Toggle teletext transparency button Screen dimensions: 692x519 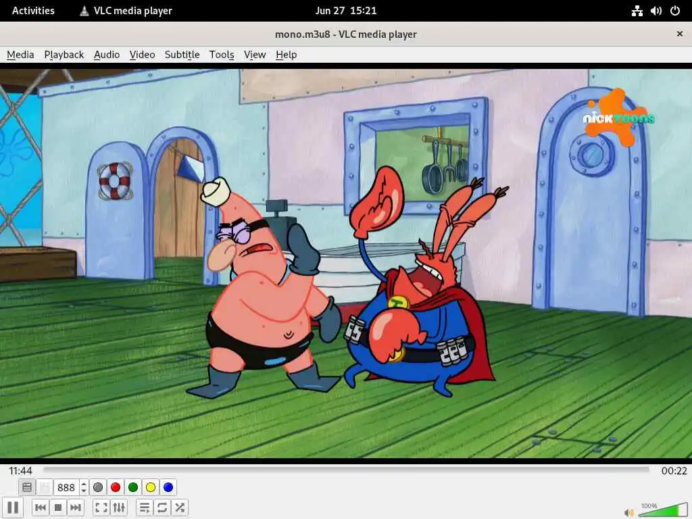pos(45,487)
